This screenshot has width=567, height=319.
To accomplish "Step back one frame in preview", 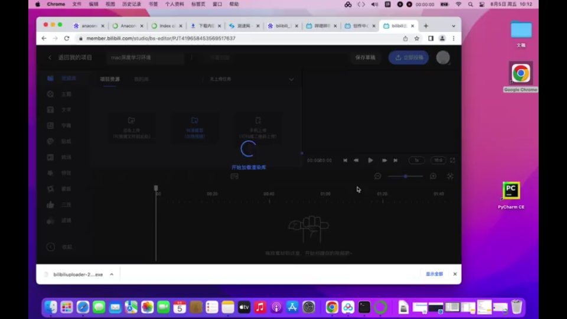I will (x=356, y=160).
